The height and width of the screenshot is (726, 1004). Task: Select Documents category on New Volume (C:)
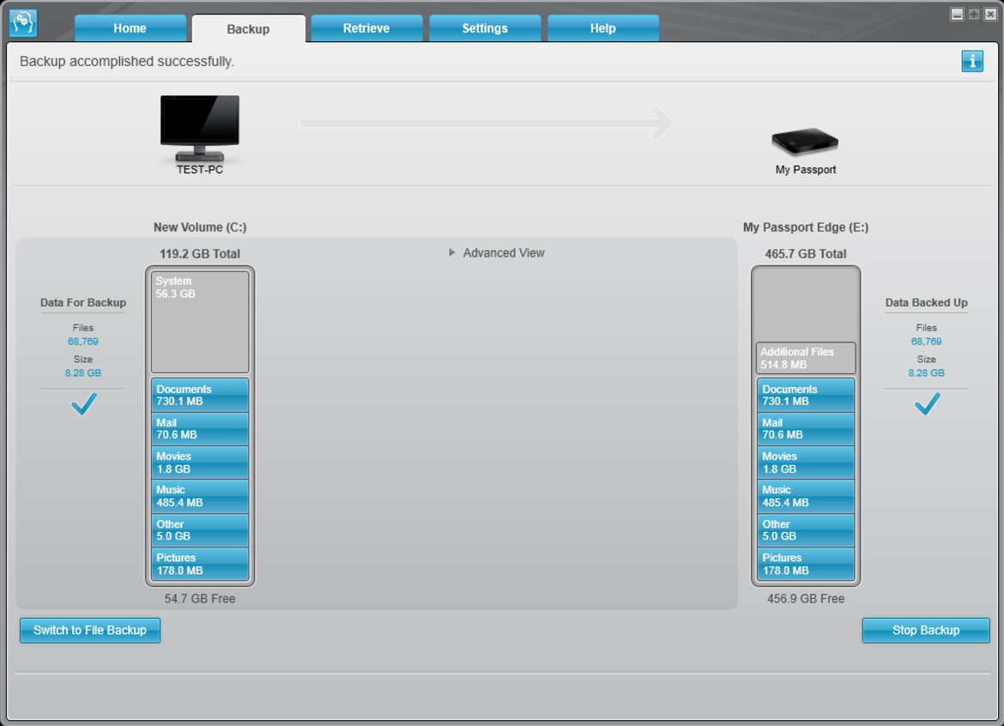point(200,395)
